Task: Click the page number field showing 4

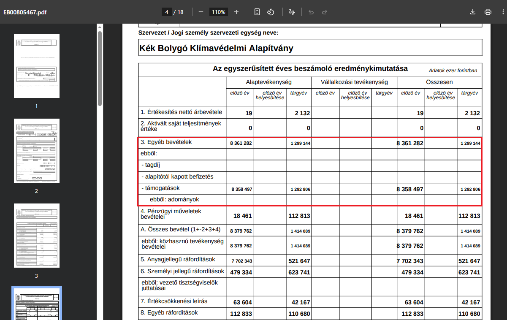Action: (x=167, y=12)
